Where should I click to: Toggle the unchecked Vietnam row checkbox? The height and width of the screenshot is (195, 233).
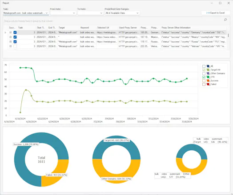tap(15, 46)
